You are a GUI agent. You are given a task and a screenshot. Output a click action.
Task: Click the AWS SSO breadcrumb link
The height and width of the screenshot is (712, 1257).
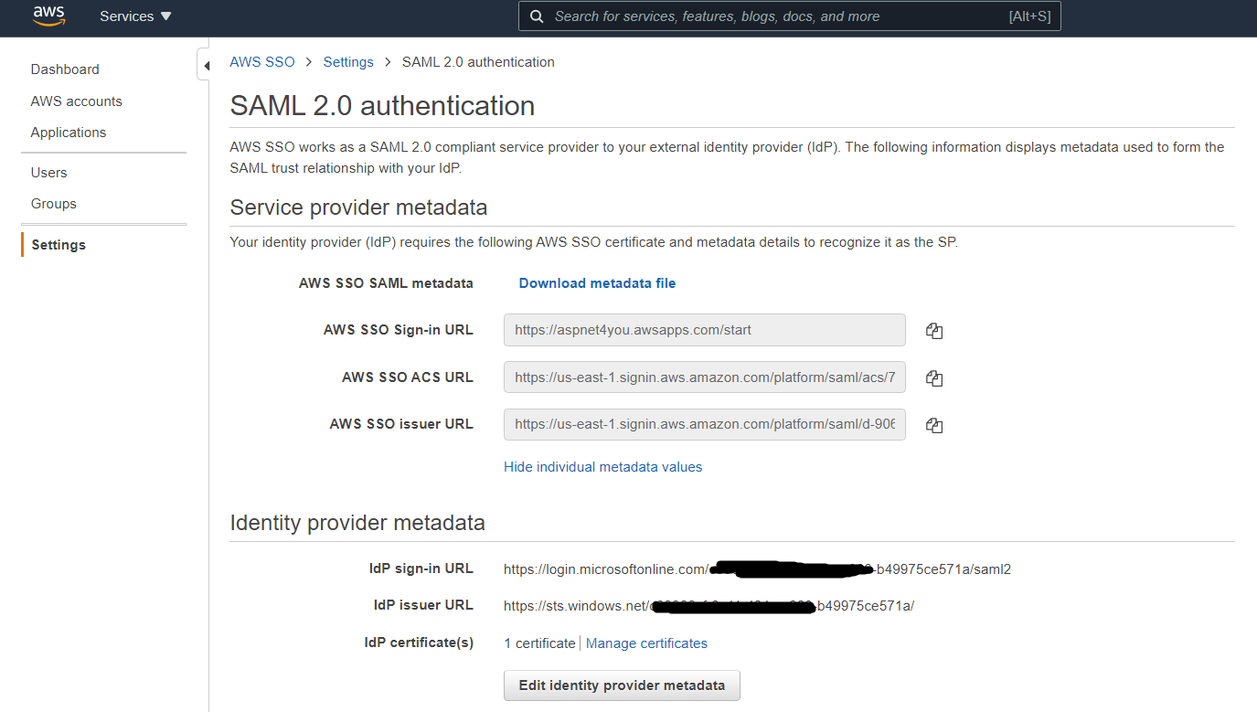point(262,62)
